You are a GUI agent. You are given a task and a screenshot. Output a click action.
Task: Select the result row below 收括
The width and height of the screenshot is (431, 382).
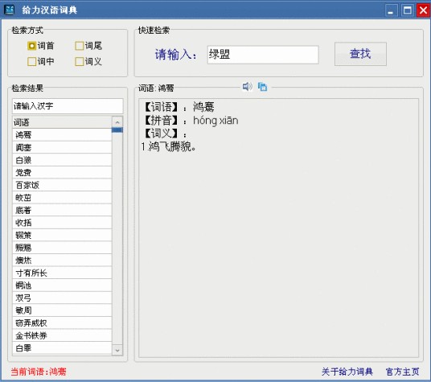[62, 236]
